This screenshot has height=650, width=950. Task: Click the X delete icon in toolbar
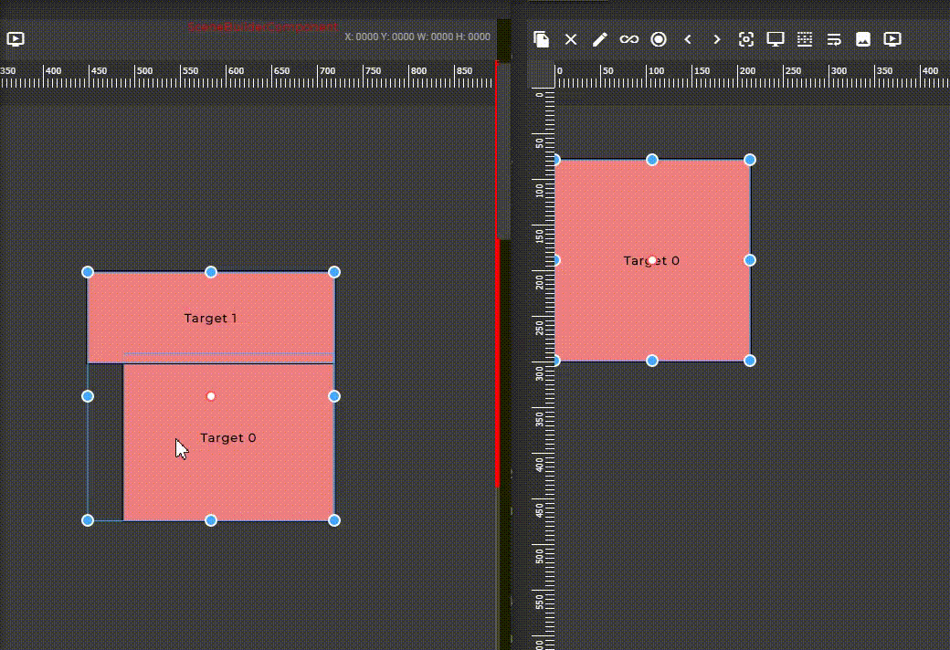pyautogui.click(x=571, y=39)
